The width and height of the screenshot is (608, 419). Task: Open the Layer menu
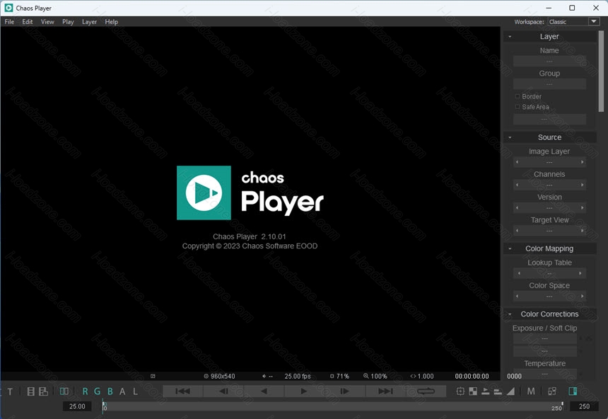(89, 22)
